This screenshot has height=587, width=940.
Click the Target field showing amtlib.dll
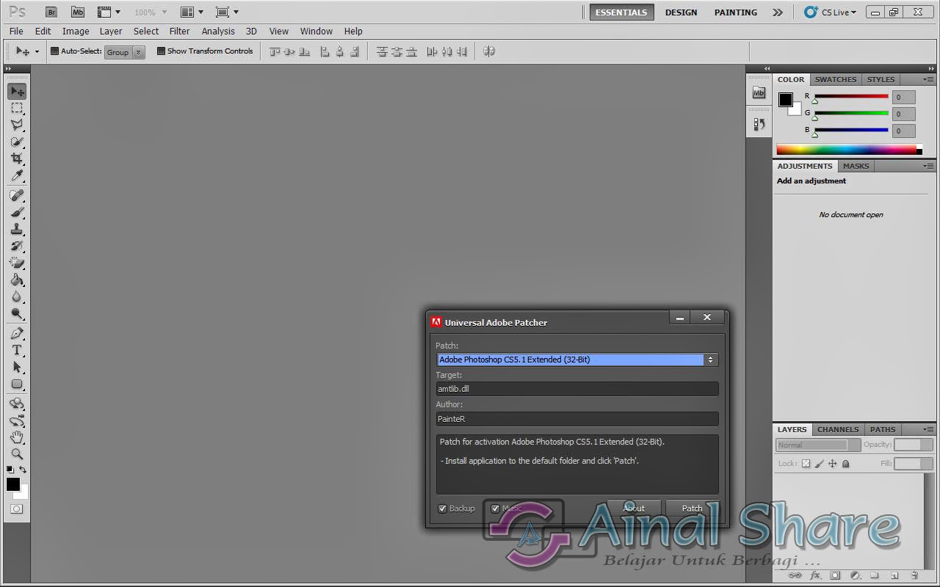[576, 389]
